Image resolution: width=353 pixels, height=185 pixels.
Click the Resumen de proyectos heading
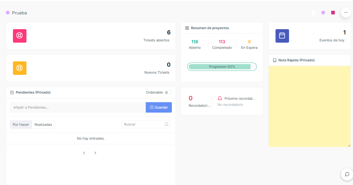click(x=210, y=28)
